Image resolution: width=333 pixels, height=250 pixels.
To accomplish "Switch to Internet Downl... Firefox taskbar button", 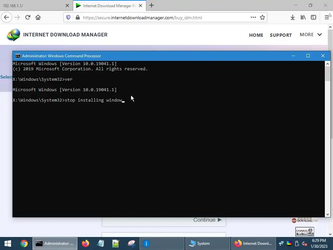I will click(253, 243).
